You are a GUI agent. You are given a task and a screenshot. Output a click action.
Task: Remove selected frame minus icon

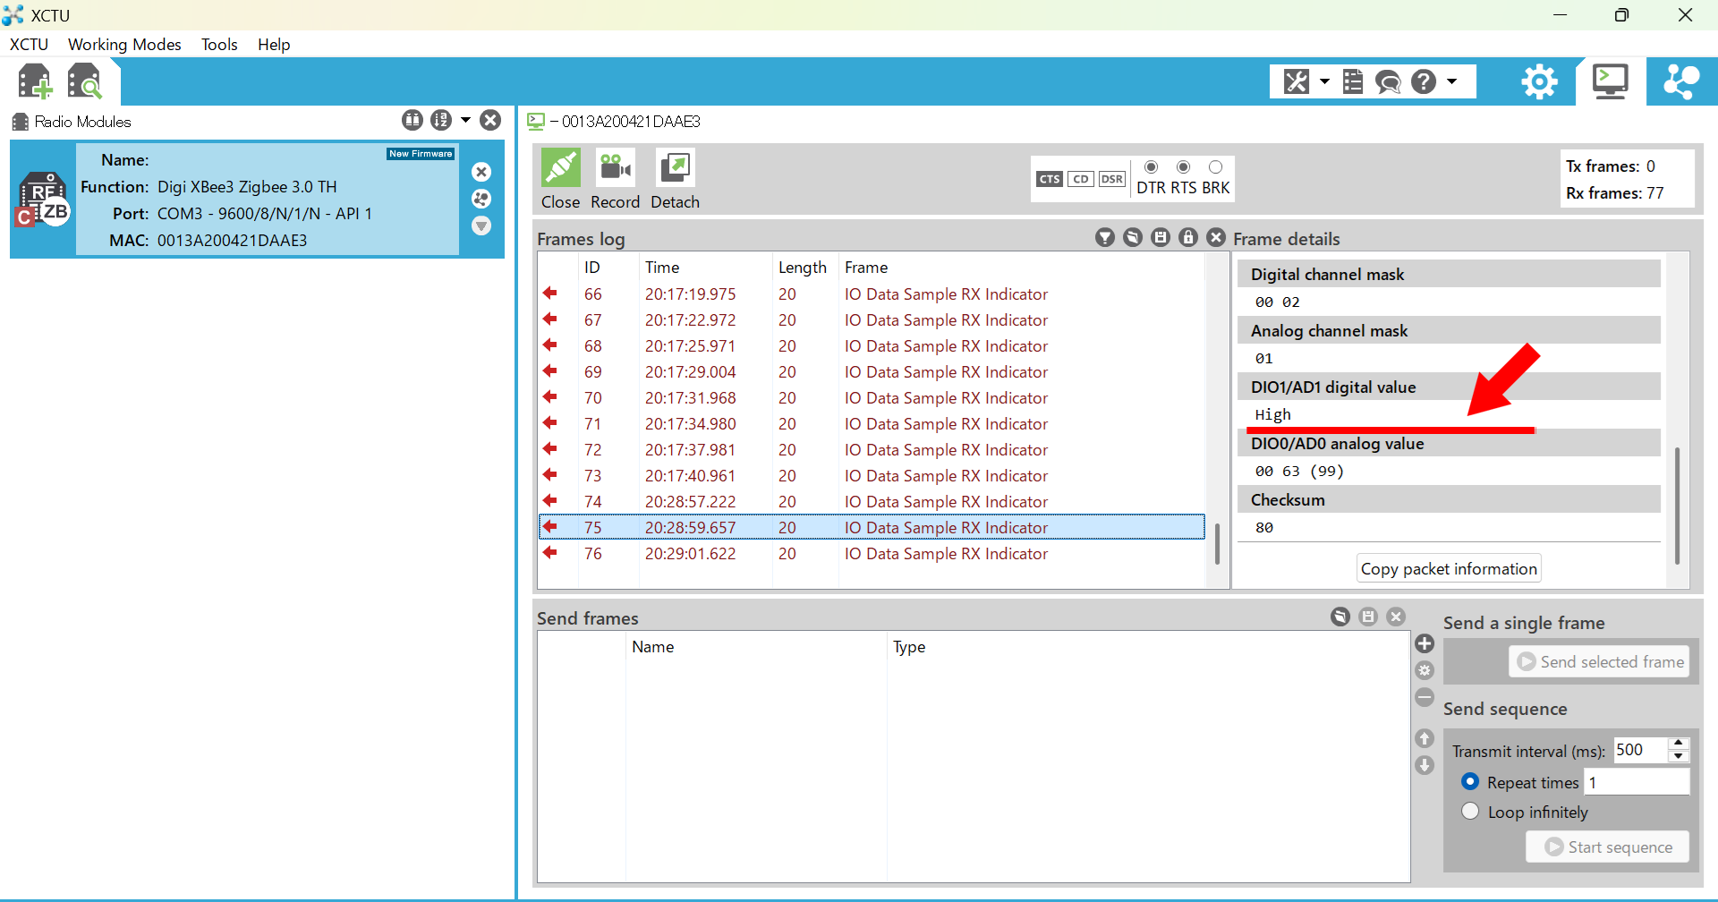(1425, 697)
